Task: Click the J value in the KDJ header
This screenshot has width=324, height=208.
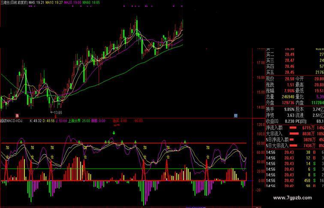Action: pos(61,121)
